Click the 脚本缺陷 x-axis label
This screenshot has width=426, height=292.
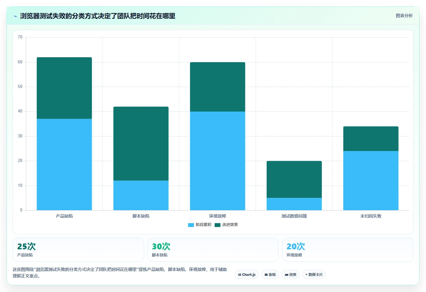pyautogui.click(x=141, y=216)
